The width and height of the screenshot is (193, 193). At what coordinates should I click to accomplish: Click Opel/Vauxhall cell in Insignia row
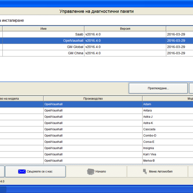click(93, 148)
